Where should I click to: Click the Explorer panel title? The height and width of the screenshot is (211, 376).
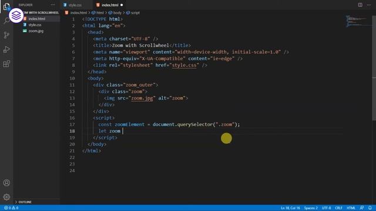point(25,5)
